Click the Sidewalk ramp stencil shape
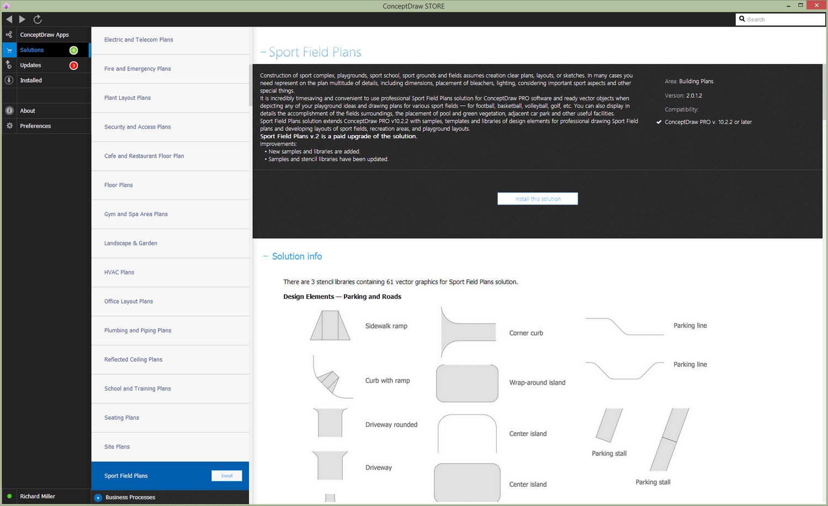This screenshot has height=506, width=828. point(330,325)
